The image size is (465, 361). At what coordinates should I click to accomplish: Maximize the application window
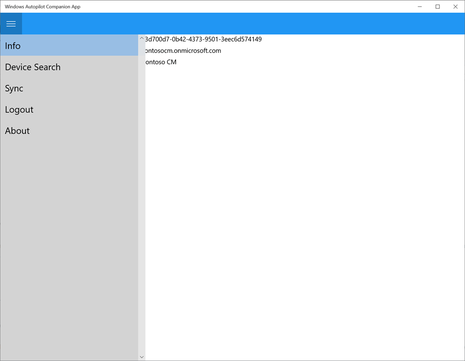click(437, 7)
